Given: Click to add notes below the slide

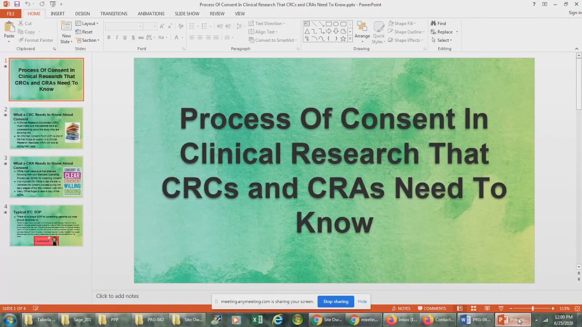Looking at the screenshot, I should [x=117, y=296].
